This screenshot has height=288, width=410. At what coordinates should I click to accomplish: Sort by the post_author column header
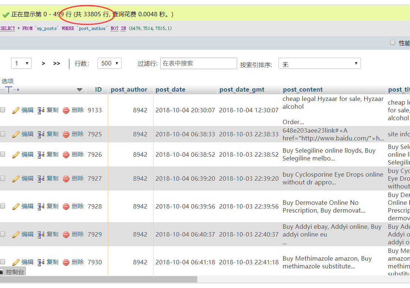click(x=129, y=89)
